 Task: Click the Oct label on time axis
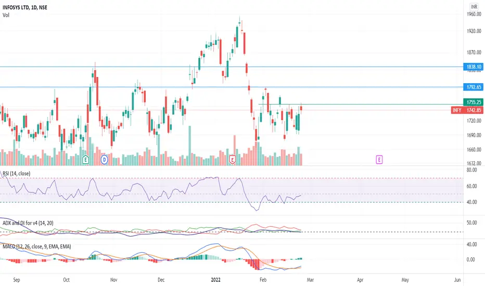coord(66,280)
